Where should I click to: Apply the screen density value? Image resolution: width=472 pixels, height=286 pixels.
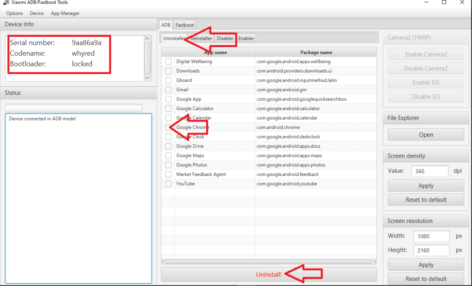[x=426, y=186]
